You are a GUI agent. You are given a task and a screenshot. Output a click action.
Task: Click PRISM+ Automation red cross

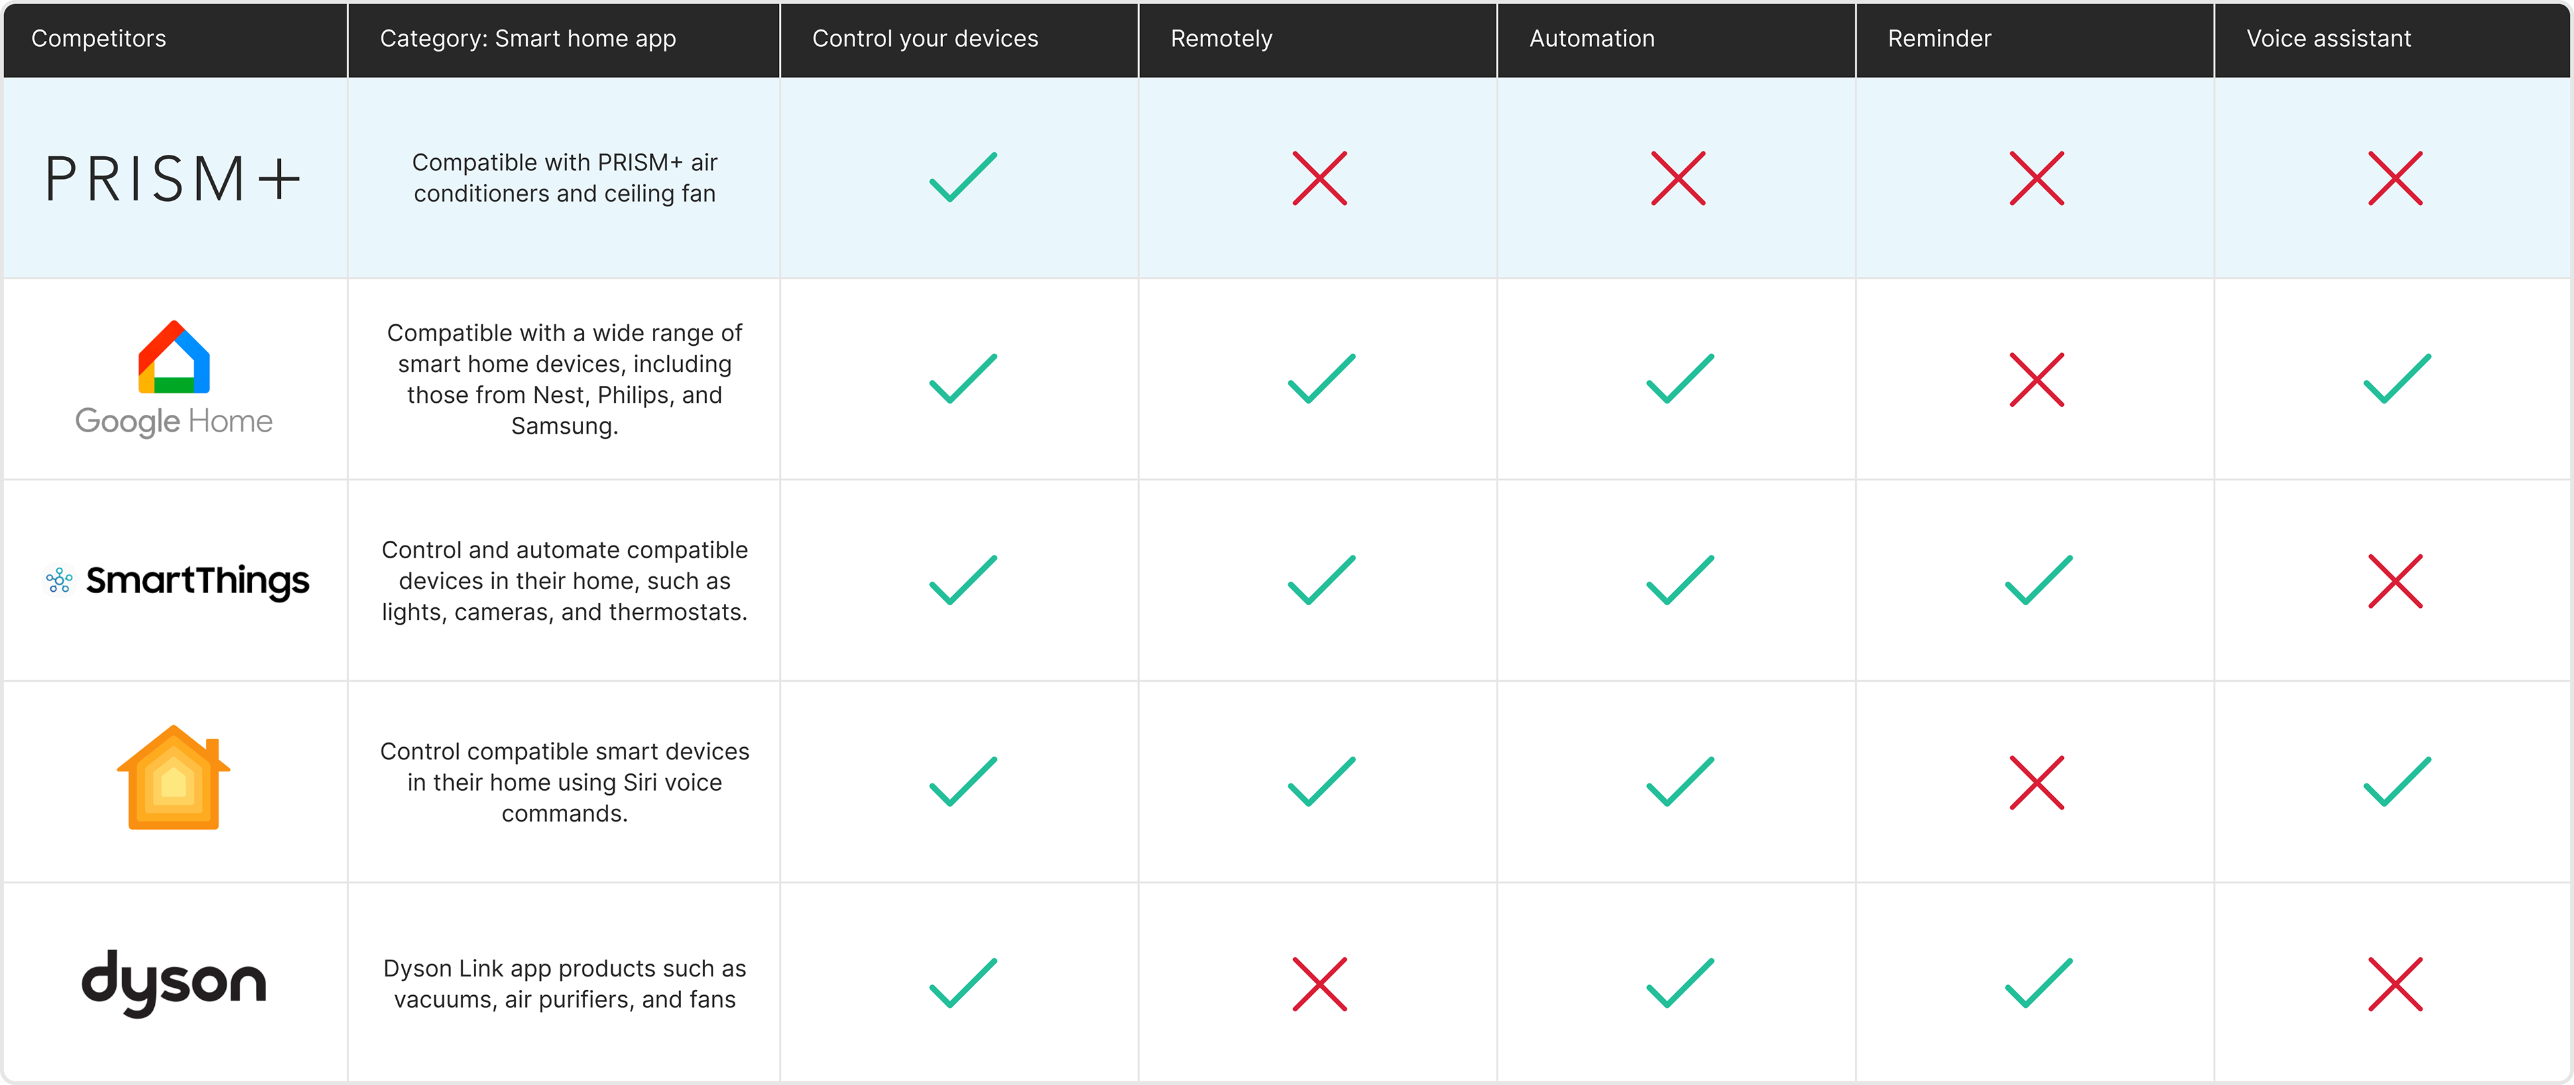point(1678,178)
